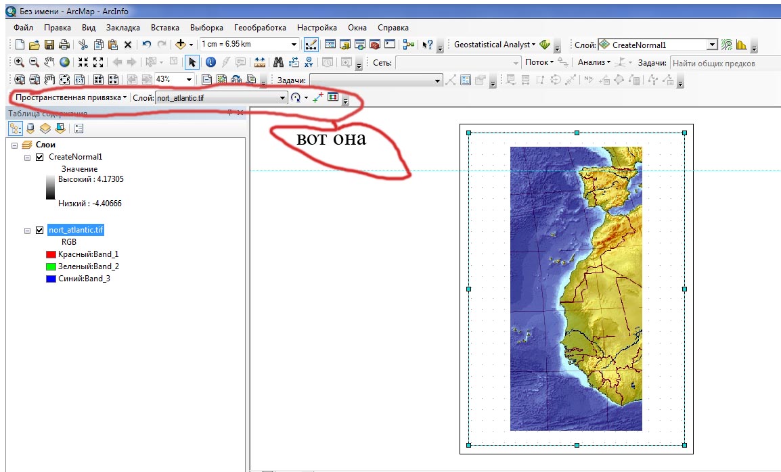Image resolution: width=781 pixels, height=472 pixels.
Task: Click the red Band_1 color swatch
Action: click(x=50, y=254)
